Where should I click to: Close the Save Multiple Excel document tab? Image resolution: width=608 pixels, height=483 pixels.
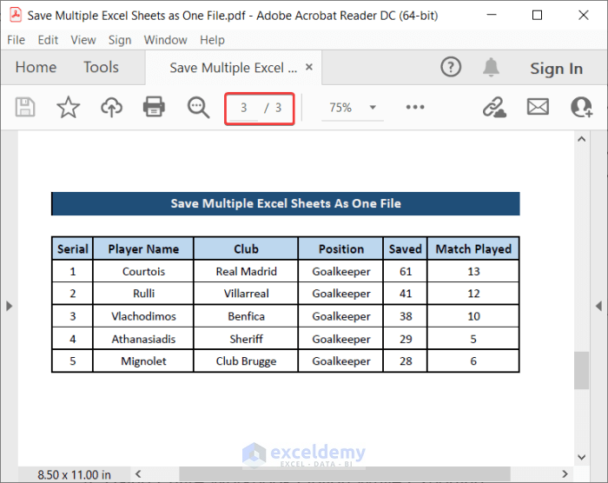(x=309, y=67)
